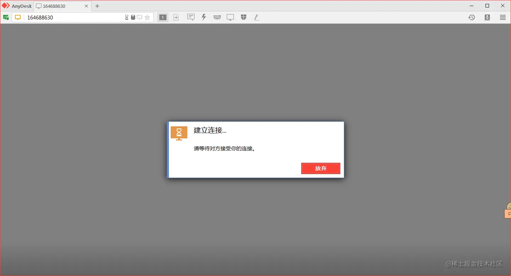Open the chat panel icon
Viewport: 511px width, 276px height.
[x=191, y=17]
